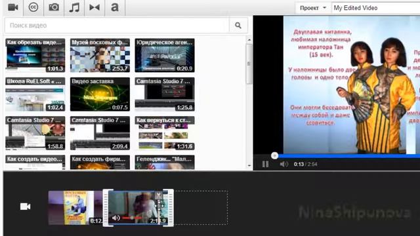Select the Как создать видео... thumbnail

coord(35,163)
